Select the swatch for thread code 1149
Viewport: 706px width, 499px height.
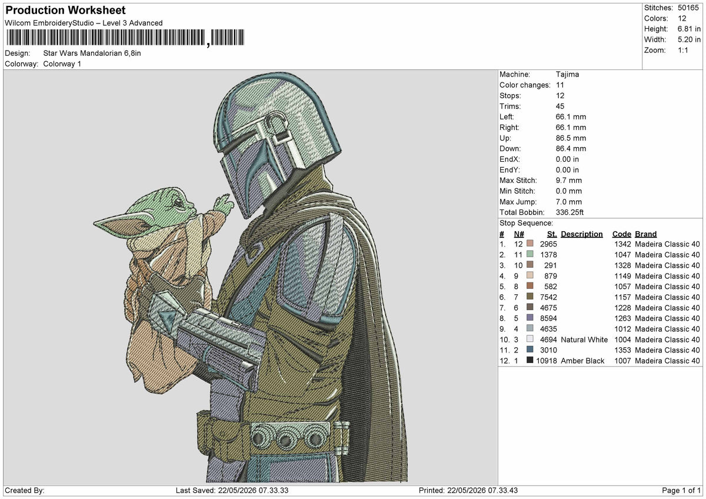[x=530, y=276]
